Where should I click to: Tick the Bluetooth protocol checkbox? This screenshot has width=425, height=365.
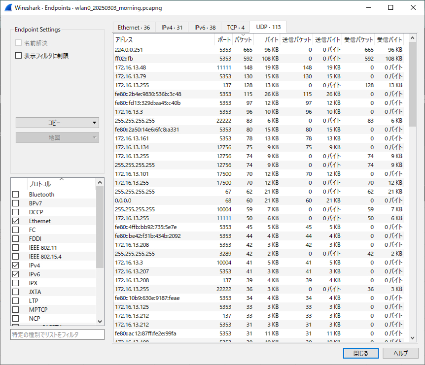16,195
